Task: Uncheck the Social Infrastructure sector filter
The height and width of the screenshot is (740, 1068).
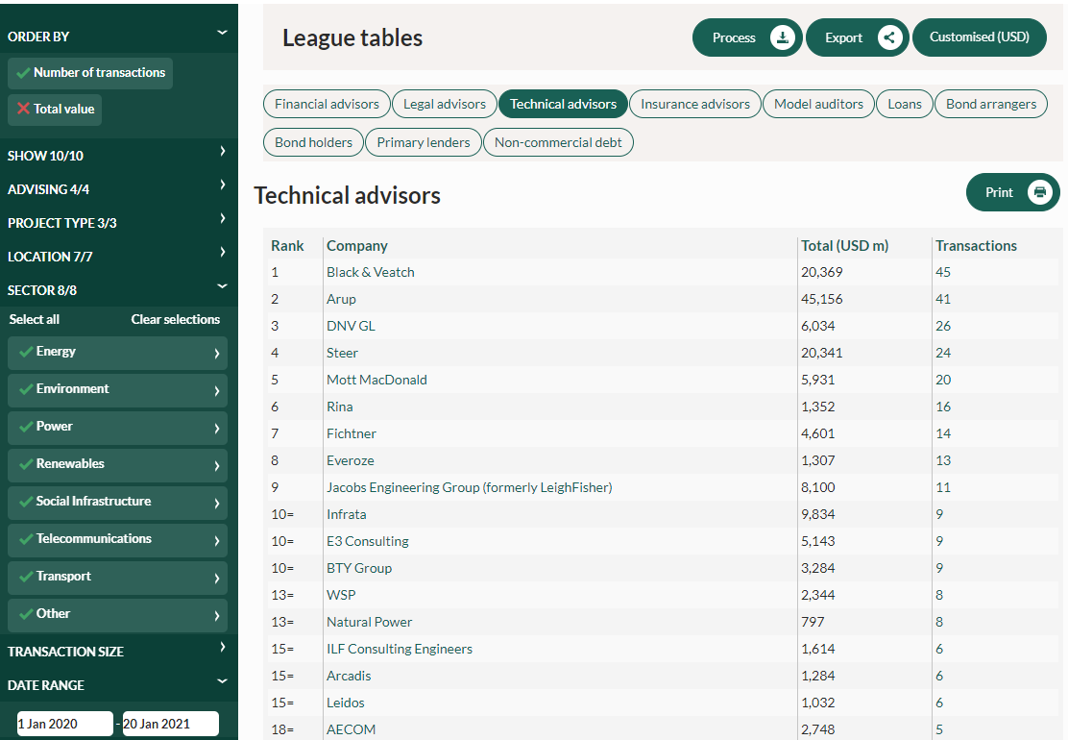Action: (27, 502)
